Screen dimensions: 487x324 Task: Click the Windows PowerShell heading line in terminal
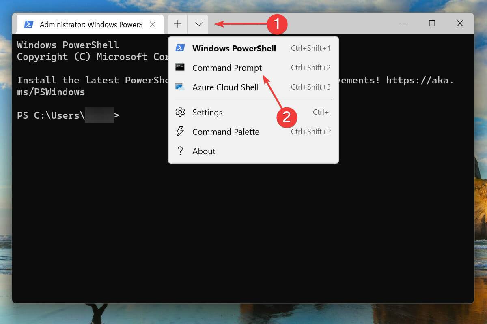click(x=68, y=45)
